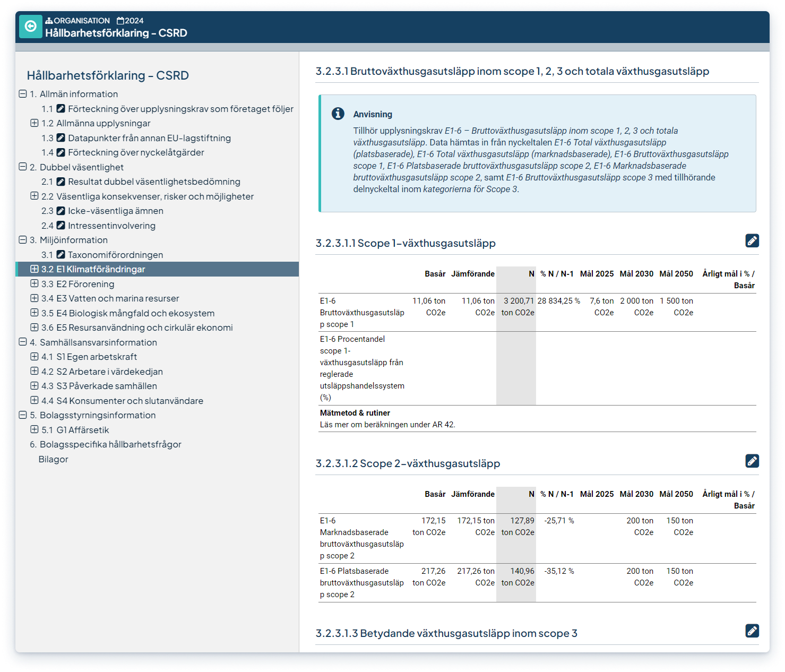Screen dimensions: 785x672
Task: Expand the 1.2 Allmänna upplysningar node
Action: click(34, 123)
